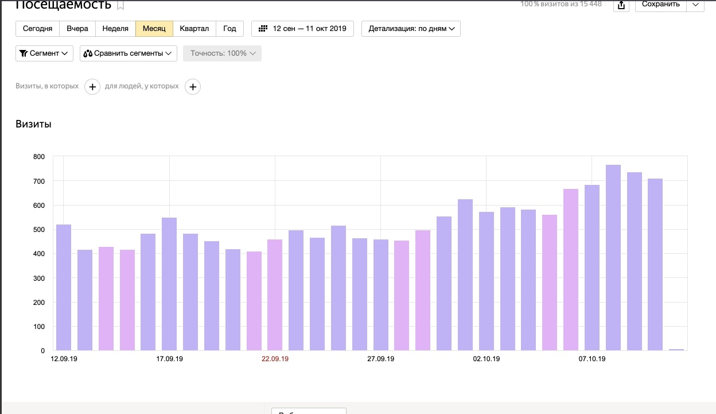
Task: Switch period to Неделя
Action: 115,29
